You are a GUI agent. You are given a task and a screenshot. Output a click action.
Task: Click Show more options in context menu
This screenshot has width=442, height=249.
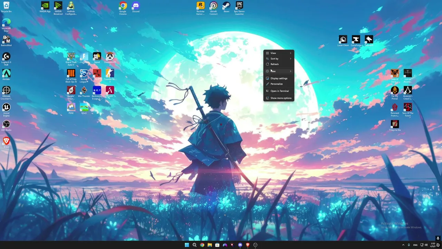(279, 98)
